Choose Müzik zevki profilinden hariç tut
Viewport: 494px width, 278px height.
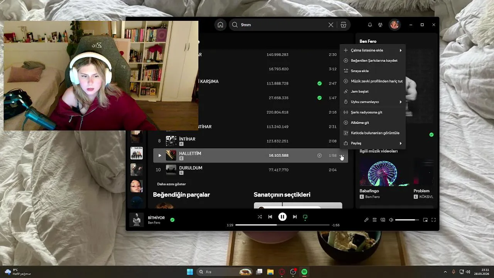[372, 81]
